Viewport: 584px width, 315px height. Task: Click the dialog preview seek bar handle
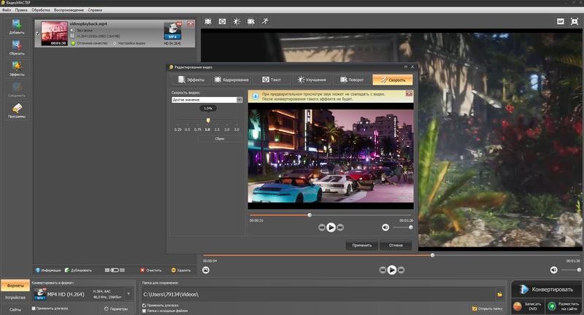click(x=310, y=215)
